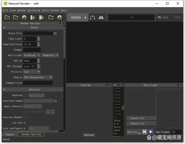Click the render region selection icon
This screenshot has width=185, height=144.
92,17
